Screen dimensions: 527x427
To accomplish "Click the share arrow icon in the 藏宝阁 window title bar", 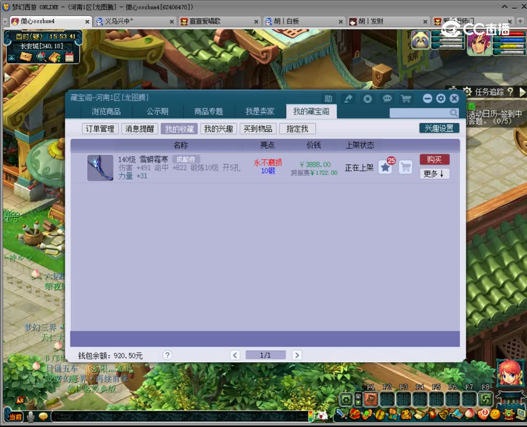I will (348, 99).
